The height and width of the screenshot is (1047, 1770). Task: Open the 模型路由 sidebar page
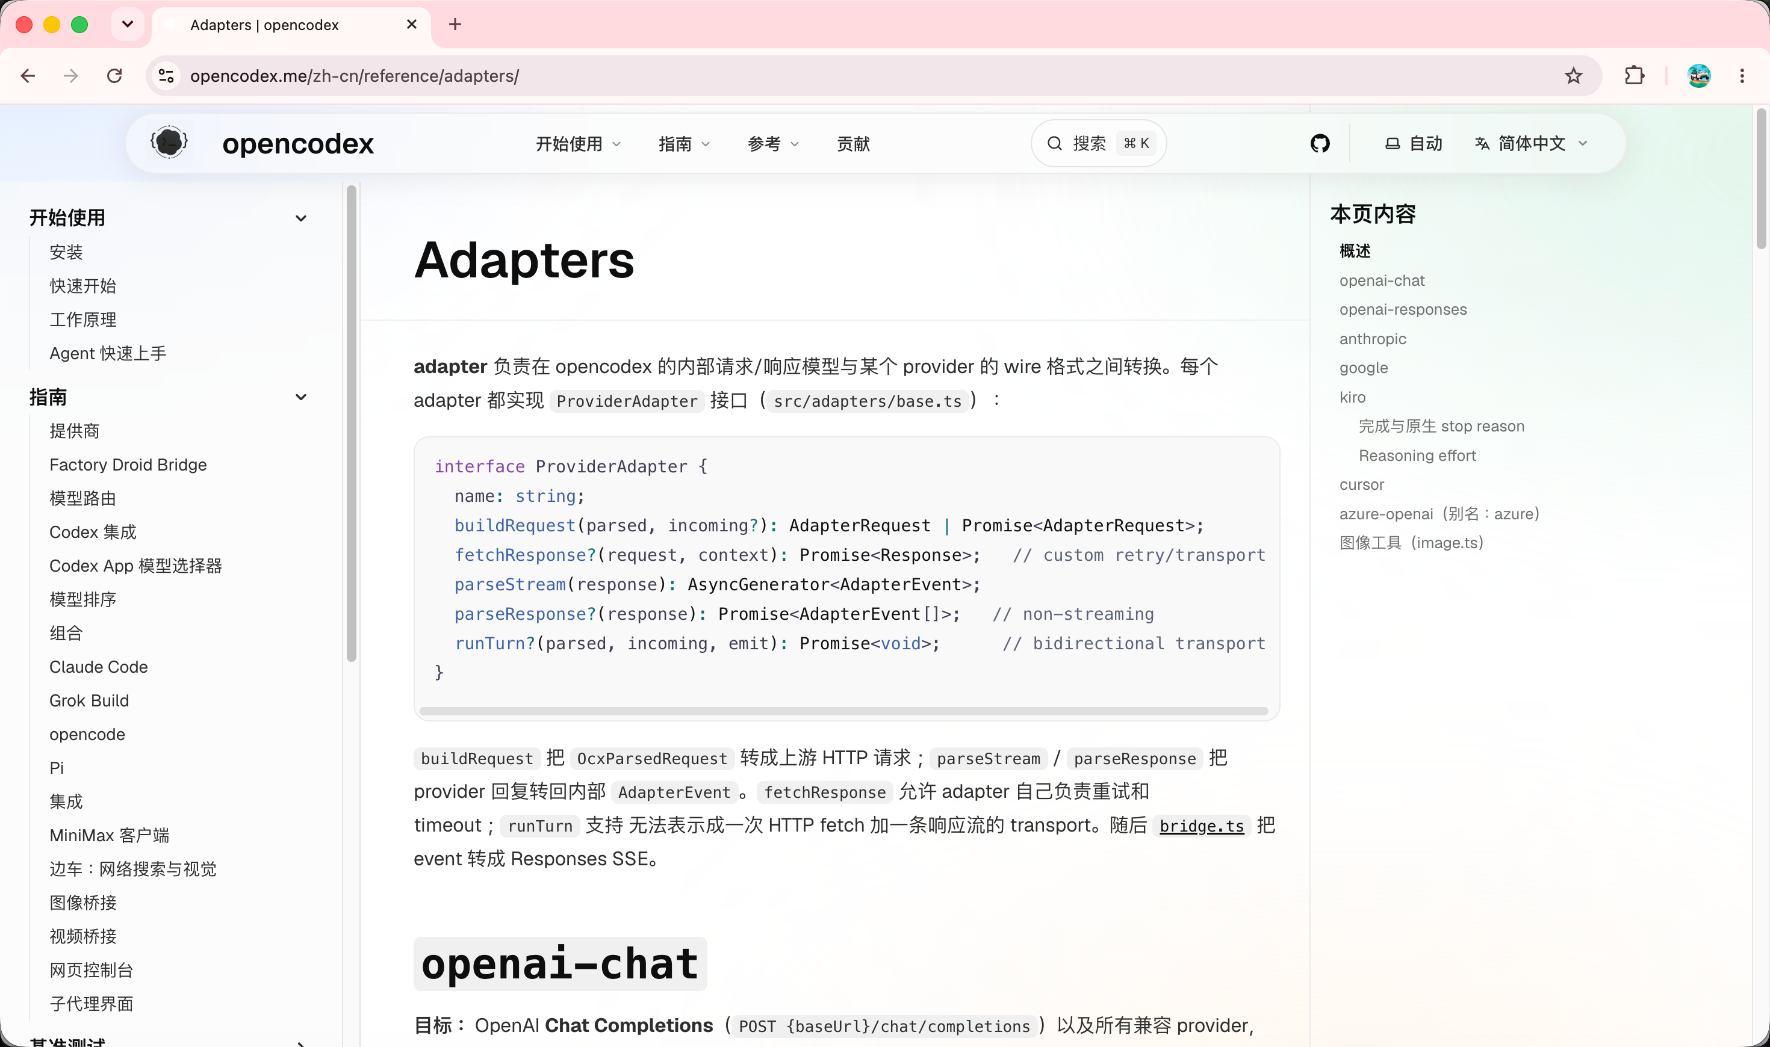[83, 498]
